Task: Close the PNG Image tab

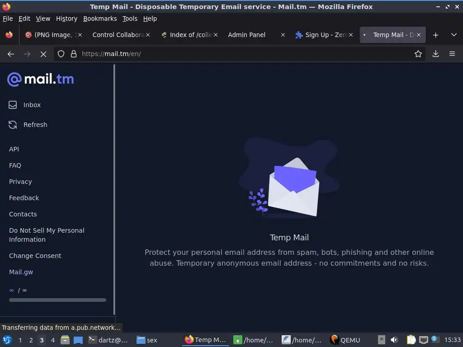Action: click(x=80, y=35)
